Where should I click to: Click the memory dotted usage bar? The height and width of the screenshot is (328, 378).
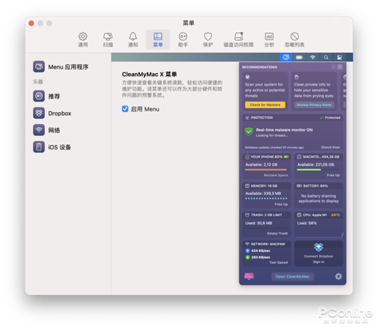click(x=266, y=199)
